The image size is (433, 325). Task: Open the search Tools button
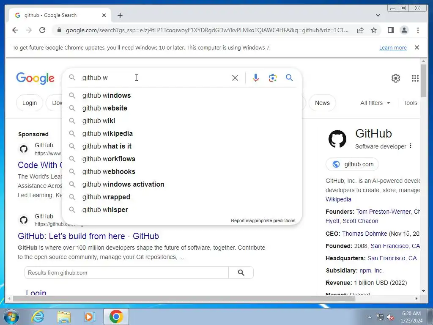[410, 103]
